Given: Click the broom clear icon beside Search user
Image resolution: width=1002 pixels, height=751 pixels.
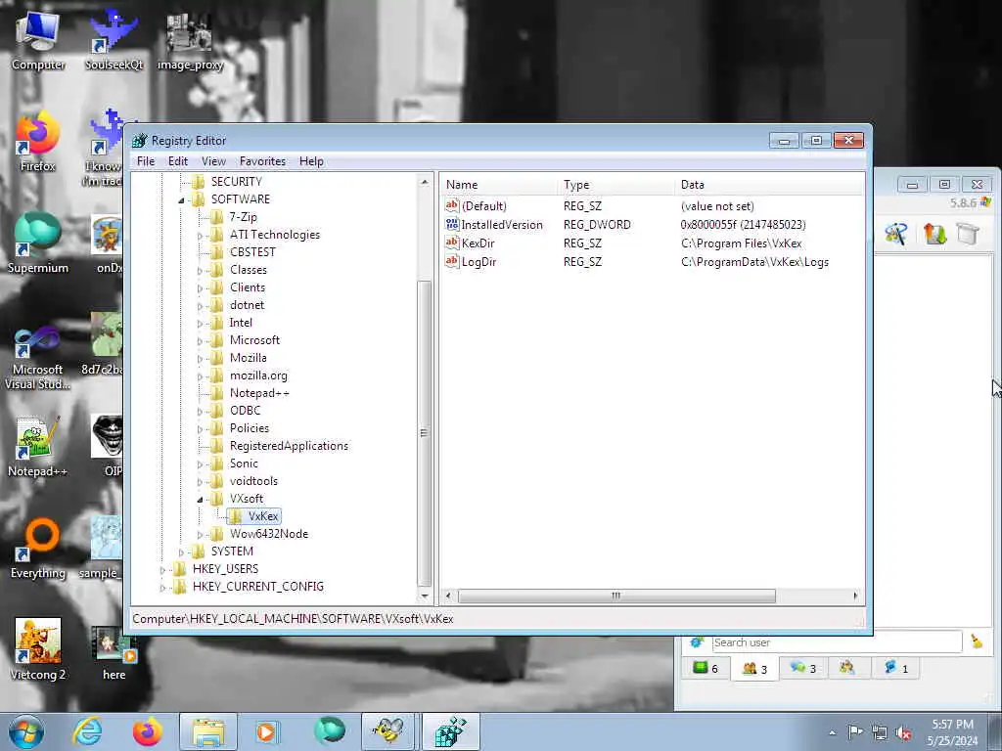Looking at the screenshot, I should pos(977,641).
